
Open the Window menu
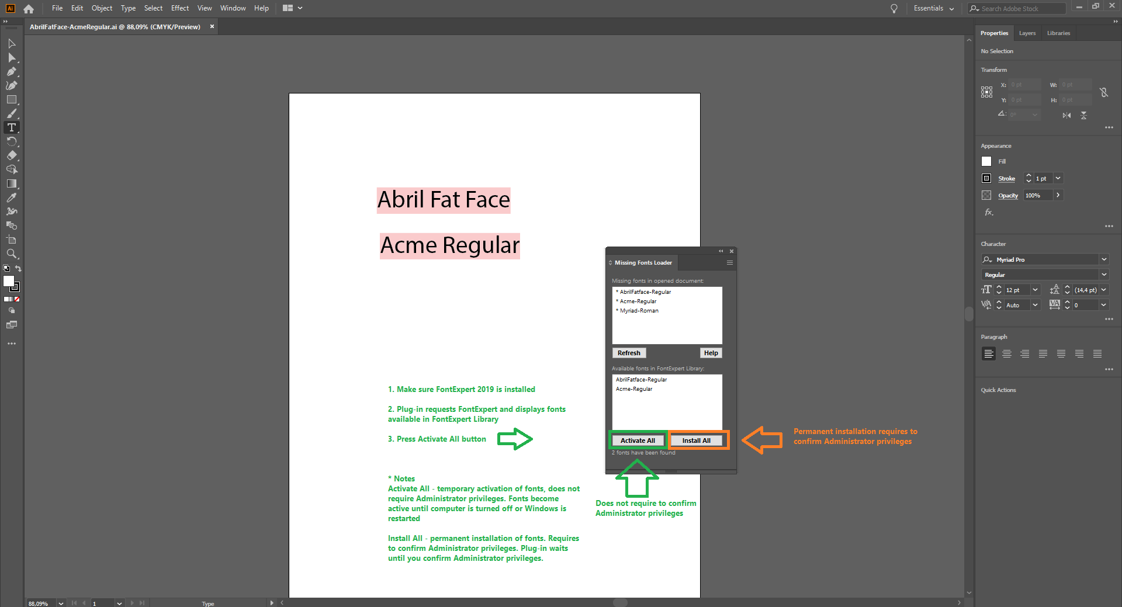tap(233, 8)
